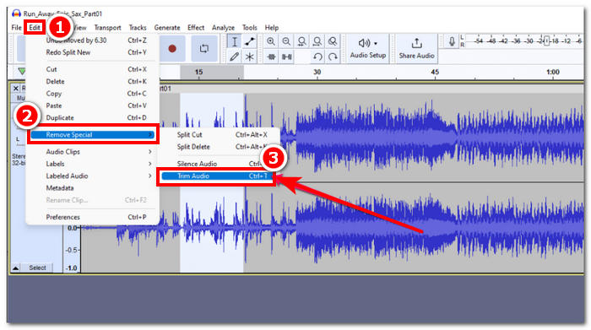Open the Audio Setup dropdown
This screenshot has height=330, width=591.
[x=368, y=49]
